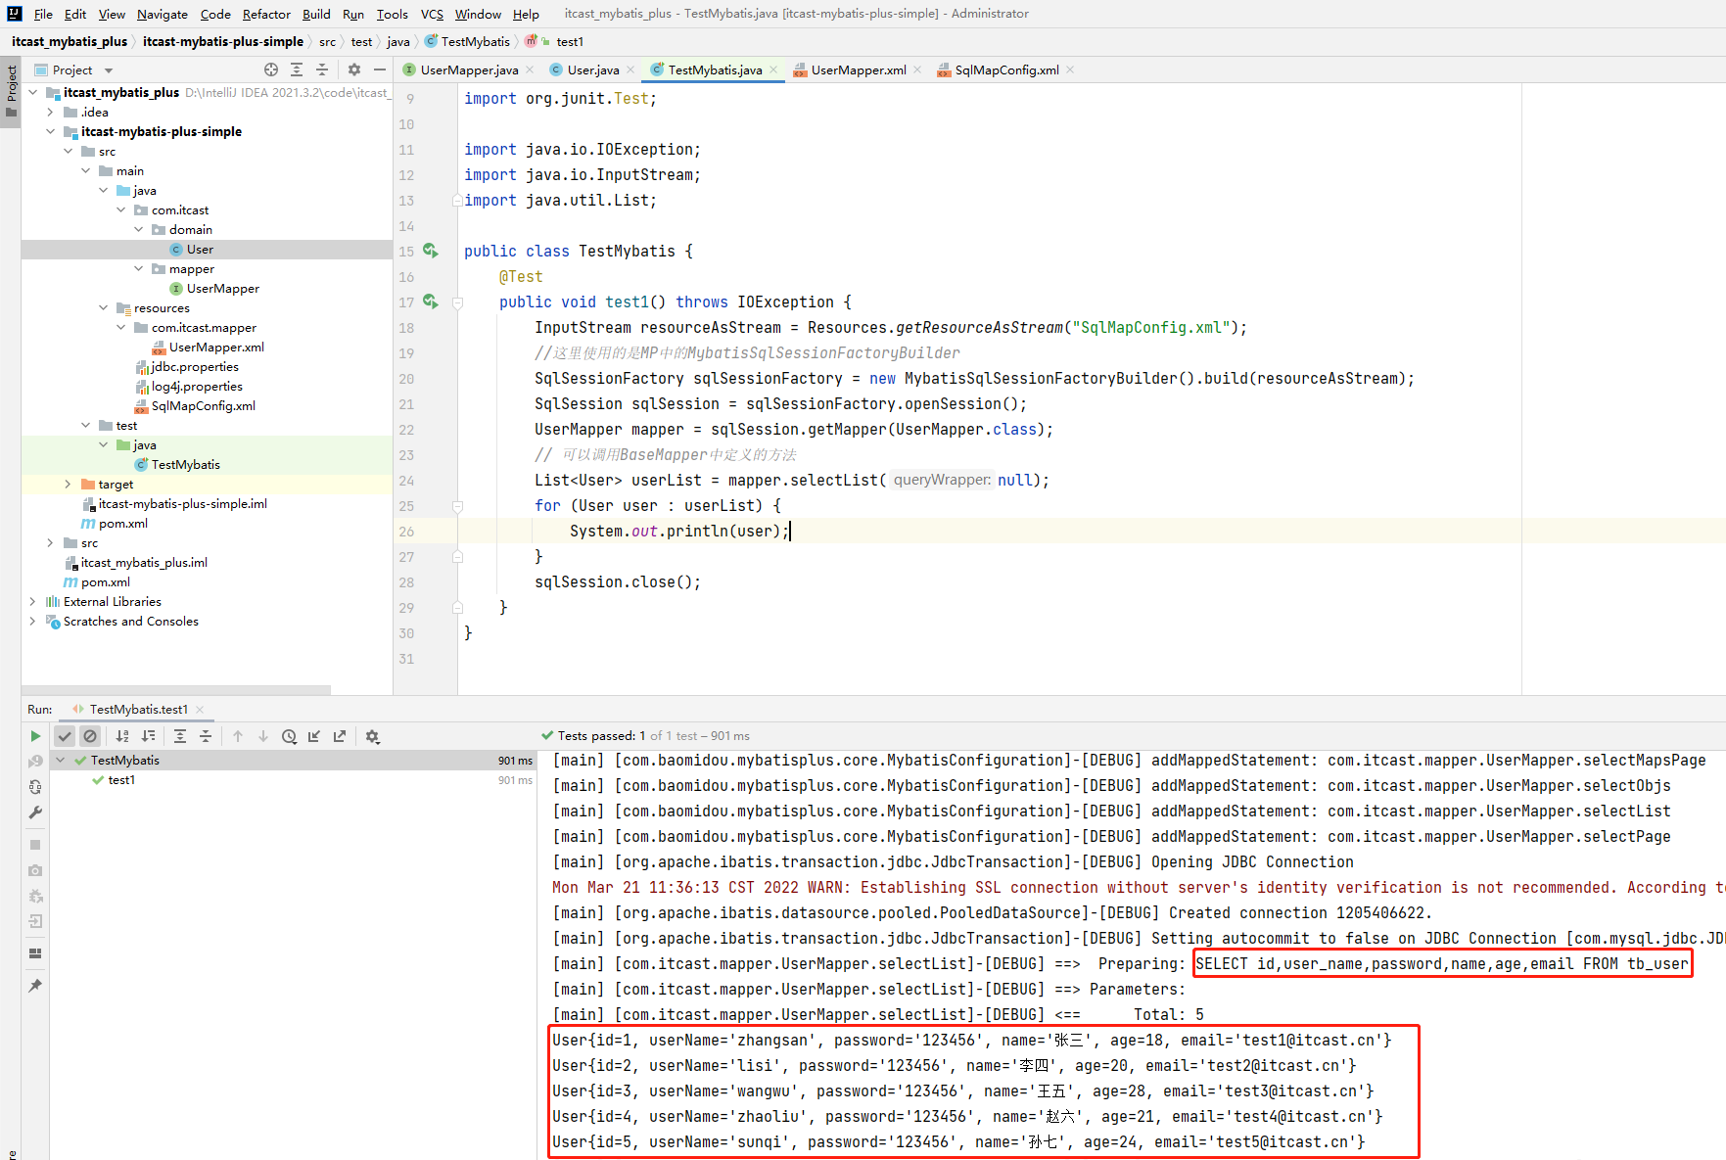Select User class in project tree
1726x1160 pixels.
tap(200, 249)
